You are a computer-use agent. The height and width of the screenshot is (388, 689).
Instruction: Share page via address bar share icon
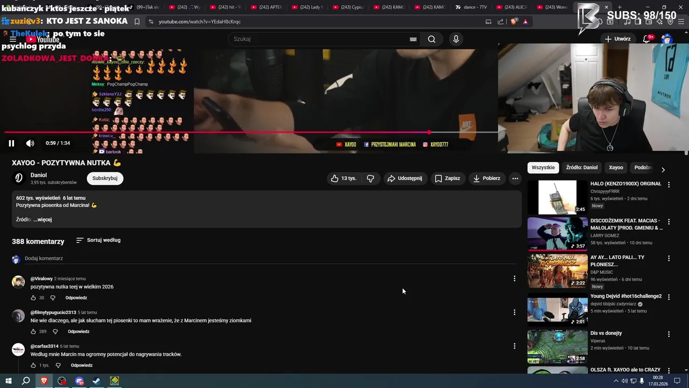coord(501,22)
